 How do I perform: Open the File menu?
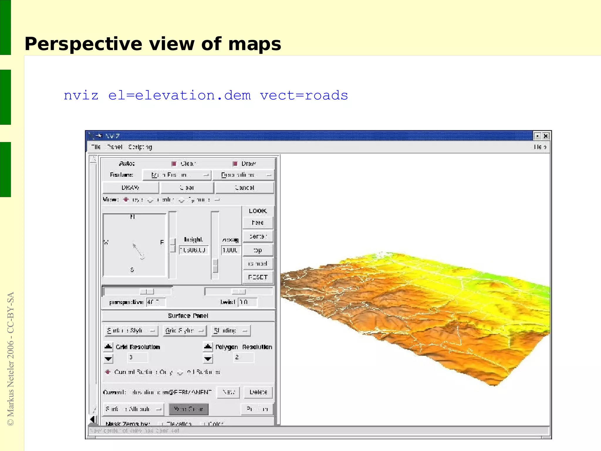point(96,147)
